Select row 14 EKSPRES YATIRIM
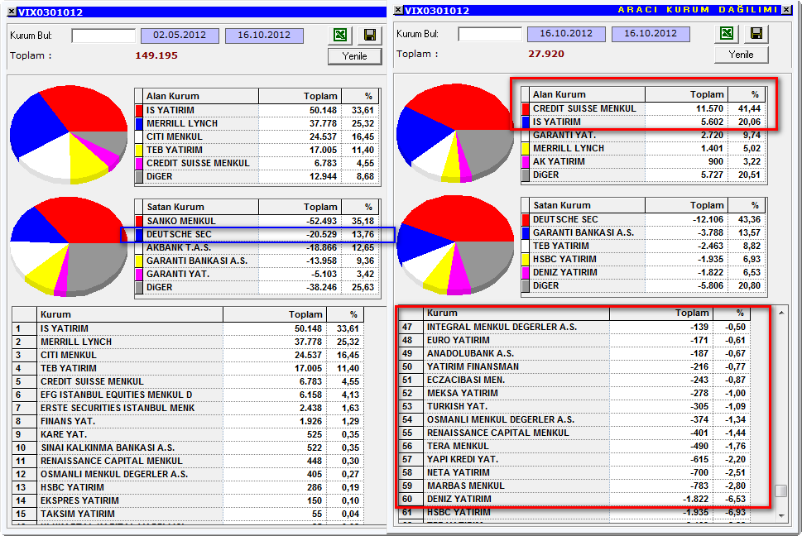The height and width of the screenshot is (536, 802). [188, 500]
